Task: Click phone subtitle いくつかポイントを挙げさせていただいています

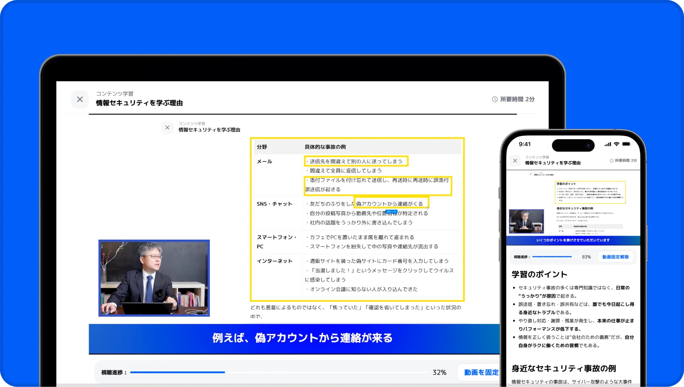Action: click(573, 240)
